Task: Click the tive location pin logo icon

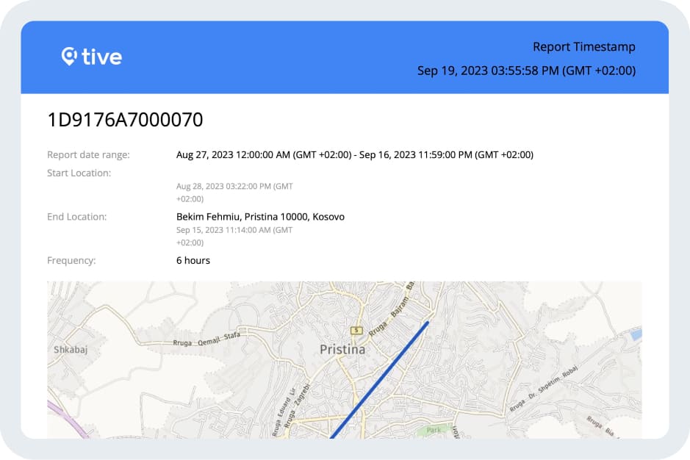Action: [69, 57]
